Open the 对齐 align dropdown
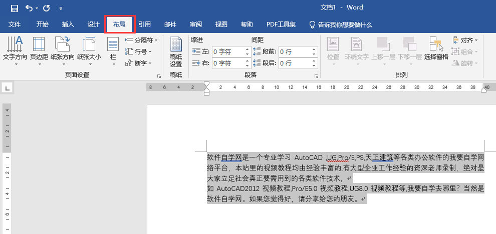The height and width of the screenshot is (234, 496). coord(465,40)
